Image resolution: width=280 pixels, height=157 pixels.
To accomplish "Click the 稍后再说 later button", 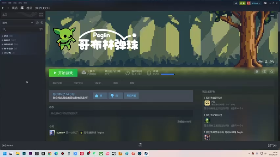I will coord(131,96).
